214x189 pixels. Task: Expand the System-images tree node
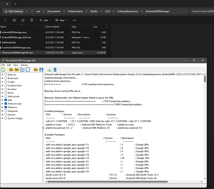(2, 118)
